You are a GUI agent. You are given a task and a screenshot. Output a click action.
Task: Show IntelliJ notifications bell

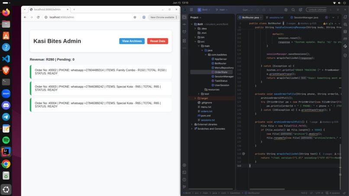coord(345,17)
